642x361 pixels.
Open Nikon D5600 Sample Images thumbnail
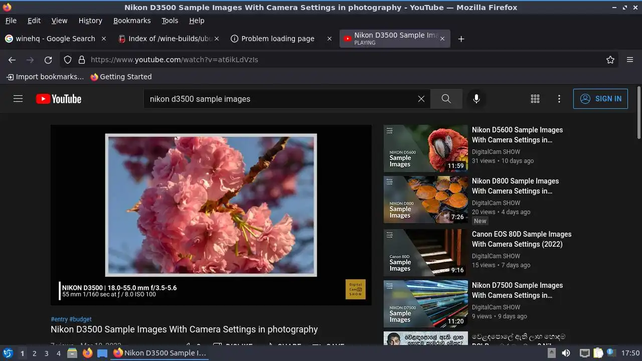tap(426, 148)
